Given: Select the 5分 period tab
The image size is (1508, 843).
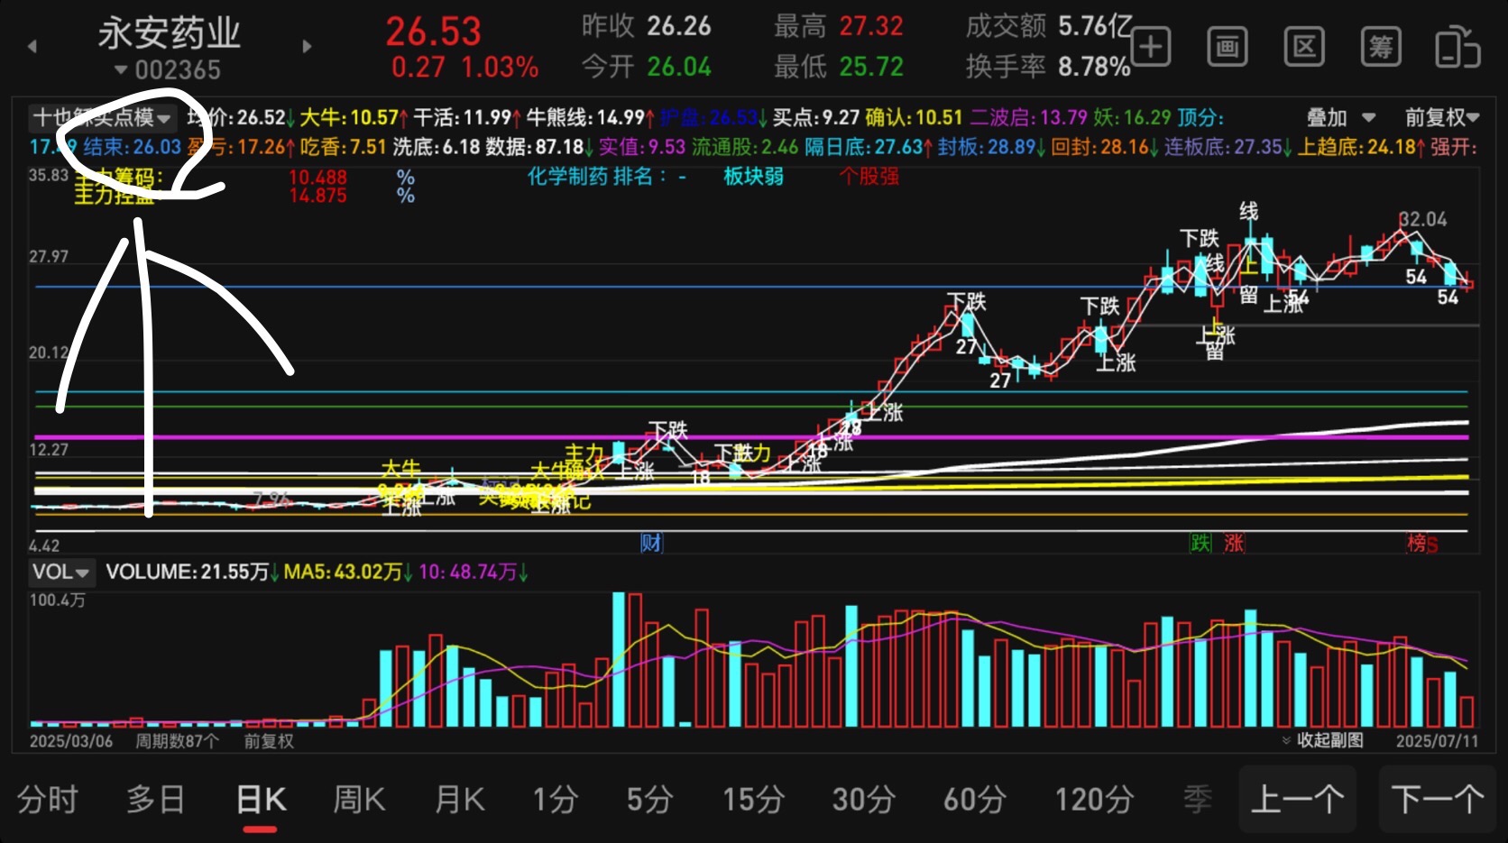Looking at the screenshot, I should [x=650, y=800].
